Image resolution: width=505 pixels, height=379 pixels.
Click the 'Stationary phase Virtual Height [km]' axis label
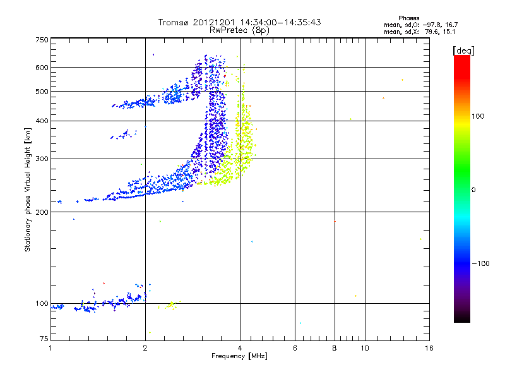tap(28, 189)
